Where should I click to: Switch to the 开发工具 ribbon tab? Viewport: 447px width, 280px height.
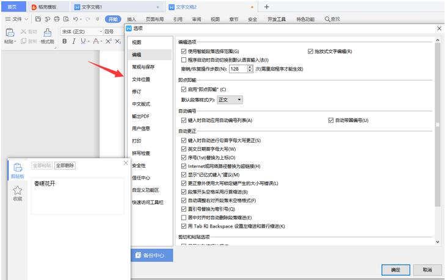(x=277, y=19)
